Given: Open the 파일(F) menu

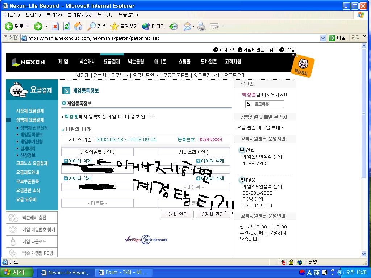Looking at the screenshot, I should coord(12,14).
